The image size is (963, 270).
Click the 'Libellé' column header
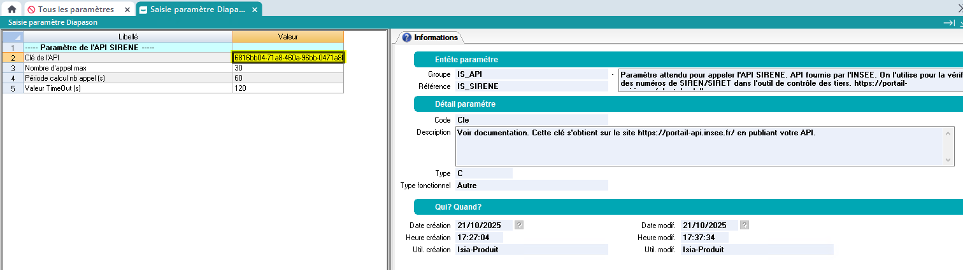tap(128, 37)
